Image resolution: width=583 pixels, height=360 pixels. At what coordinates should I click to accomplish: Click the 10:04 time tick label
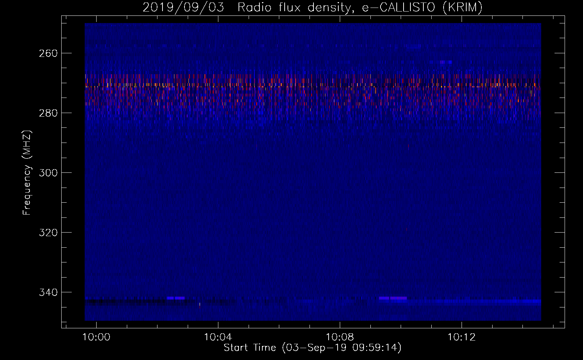tap(218, 337)
